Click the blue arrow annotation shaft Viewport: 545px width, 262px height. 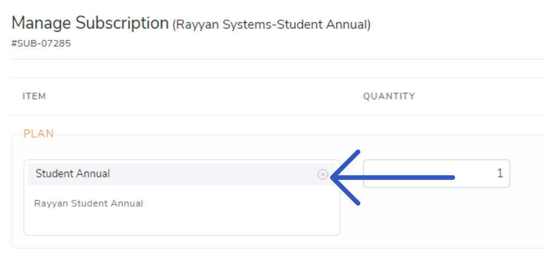point(396,177)
